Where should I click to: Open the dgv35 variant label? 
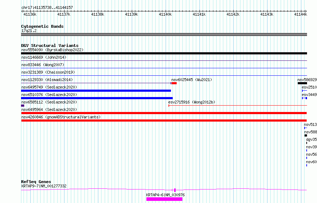[311, 139]
